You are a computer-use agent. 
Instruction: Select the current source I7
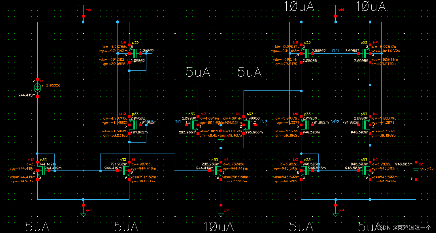(37, 87)
